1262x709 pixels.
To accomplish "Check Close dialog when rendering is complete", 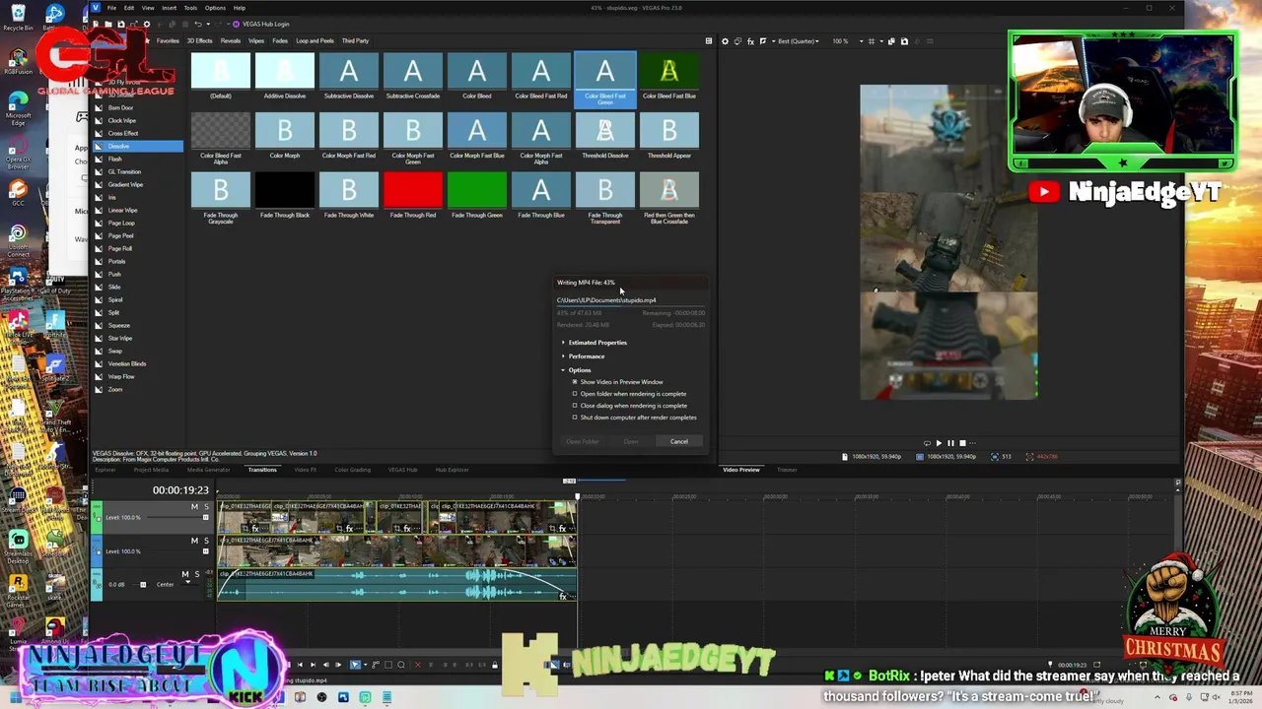I will (x=575, y=406).
